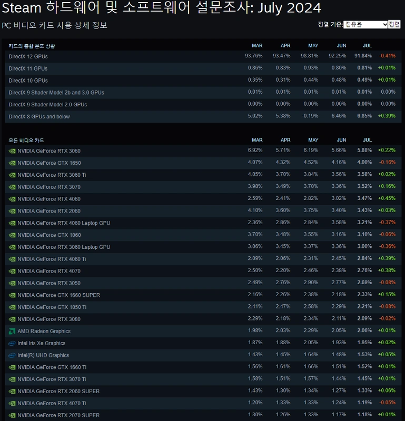This screenshot has width=405, height=421.
Task: Click NVIDIA icon beside RTX 4070 Ti
Action: [12, 404]
